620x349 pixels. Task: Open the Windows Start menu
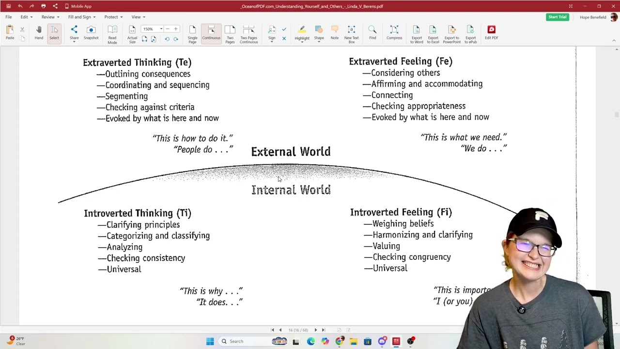[210, 341]
